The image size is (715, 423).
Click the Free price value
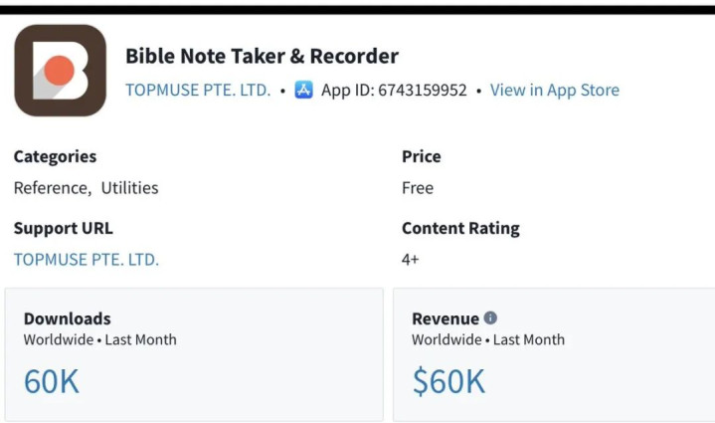click(418, 188)
